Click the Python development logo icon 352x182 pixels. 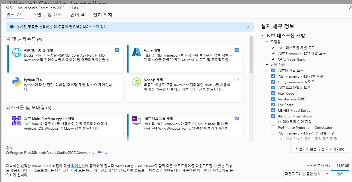point(17,82)
